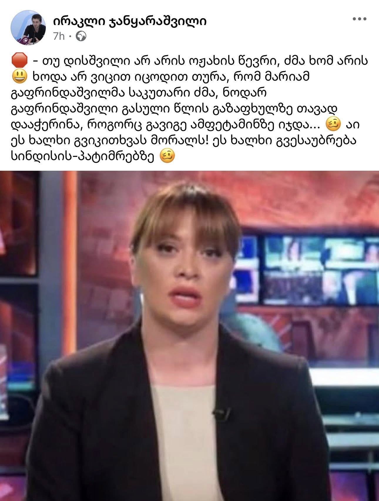Click the red stop sign emoji
The height and width of the screenshot is (501, 379).
[x=19, y=61]
